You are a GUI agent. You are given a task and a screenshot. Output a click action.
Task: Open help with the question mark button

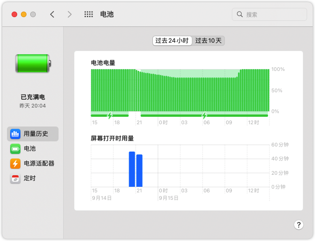coord(299,225)
